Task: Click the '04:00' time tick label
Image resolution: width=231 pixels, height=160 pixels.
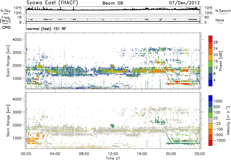Action: coord(55,154)
